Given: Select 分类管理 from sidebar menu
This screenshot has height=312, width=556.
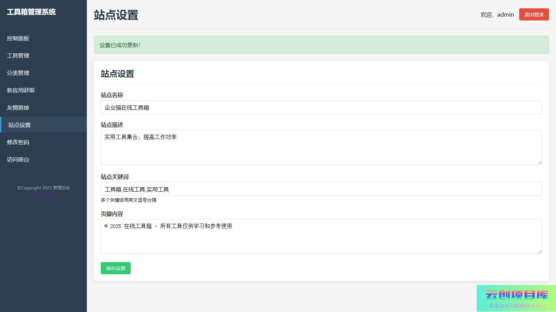Looking at the screenshot, I should point(18,73).
